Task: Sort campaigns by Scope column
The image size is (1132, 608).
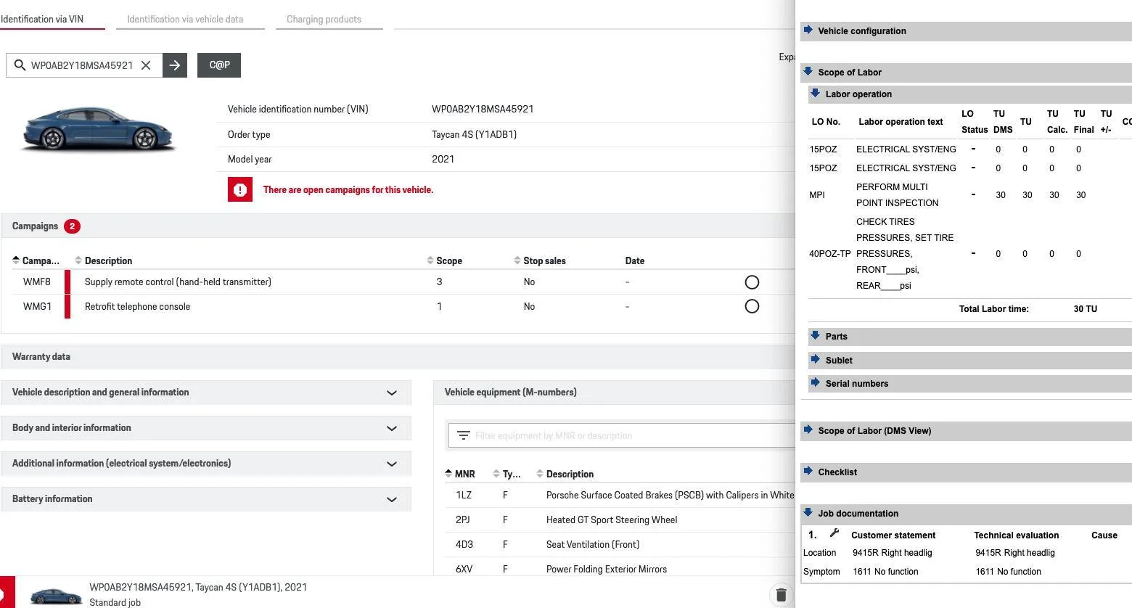Action: point(444,260)
